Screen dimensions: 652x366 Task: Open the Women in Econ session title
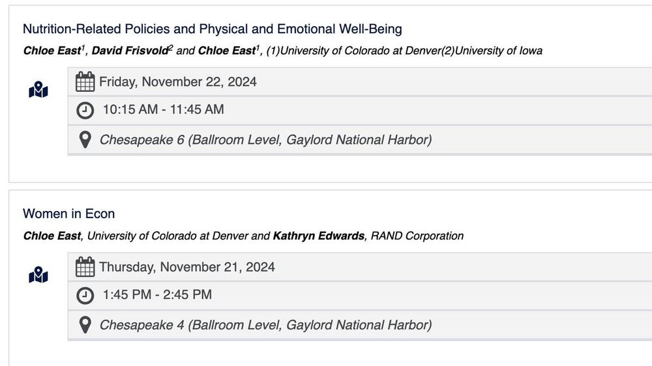click(x=68, y=214)
